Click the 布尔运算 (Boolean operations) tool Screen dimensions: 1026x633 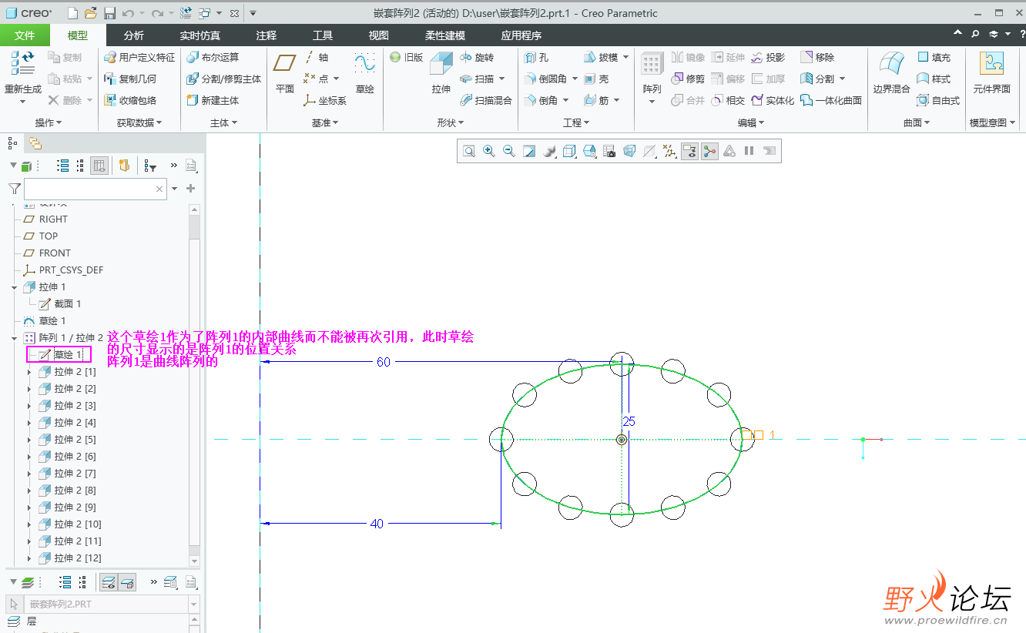[x=213, y=57]
